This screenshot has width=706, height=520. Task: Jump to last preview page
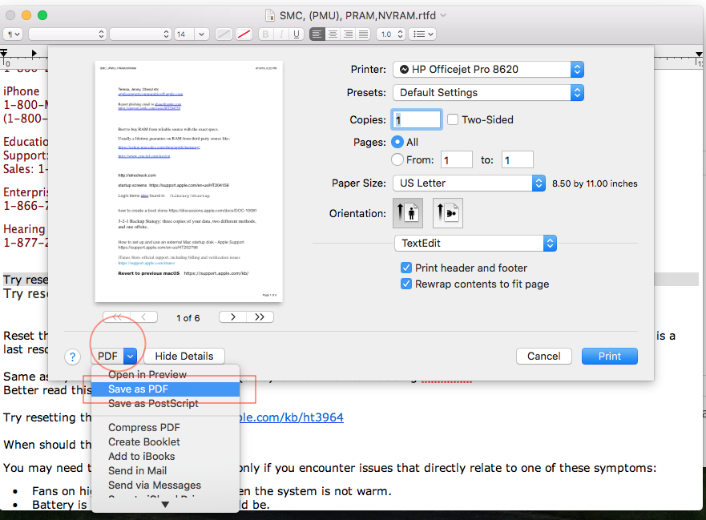[x=260, y=317]
